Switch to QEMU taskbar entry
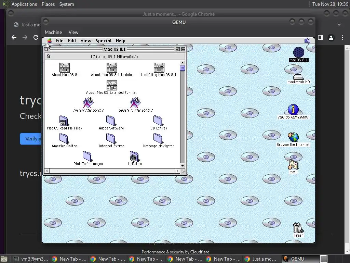350x263 pixels. (300, 259)
